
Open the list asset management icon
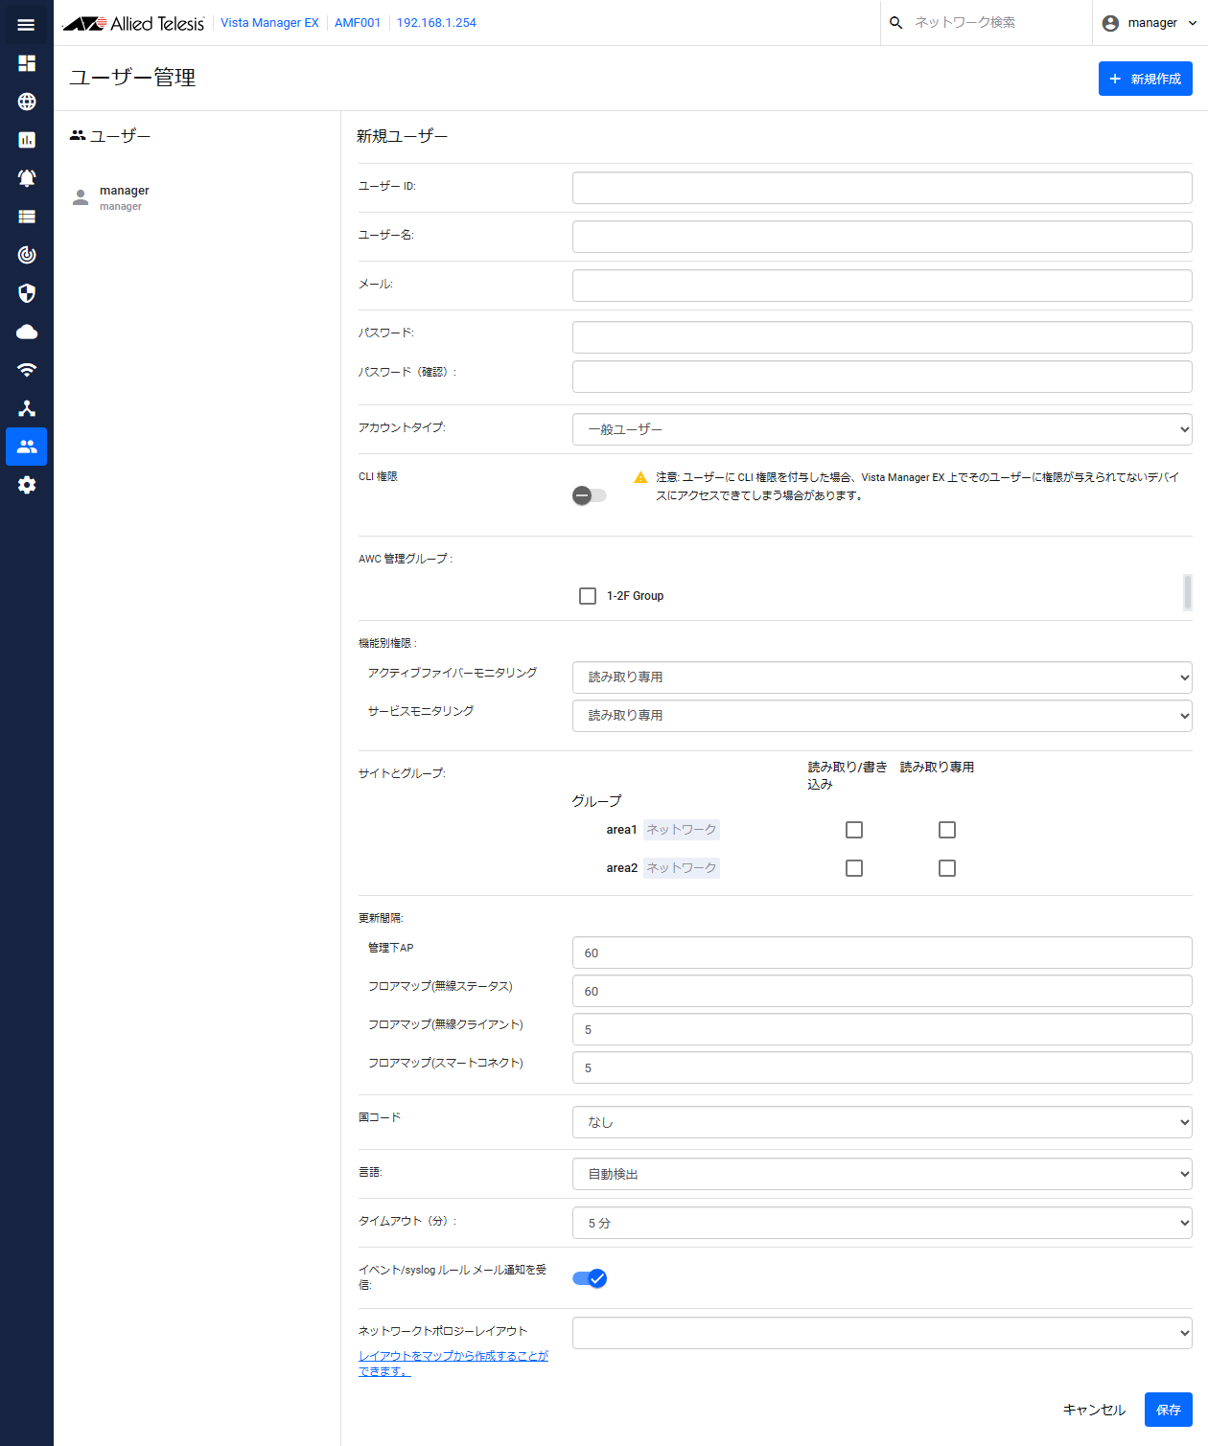[27, 217]
